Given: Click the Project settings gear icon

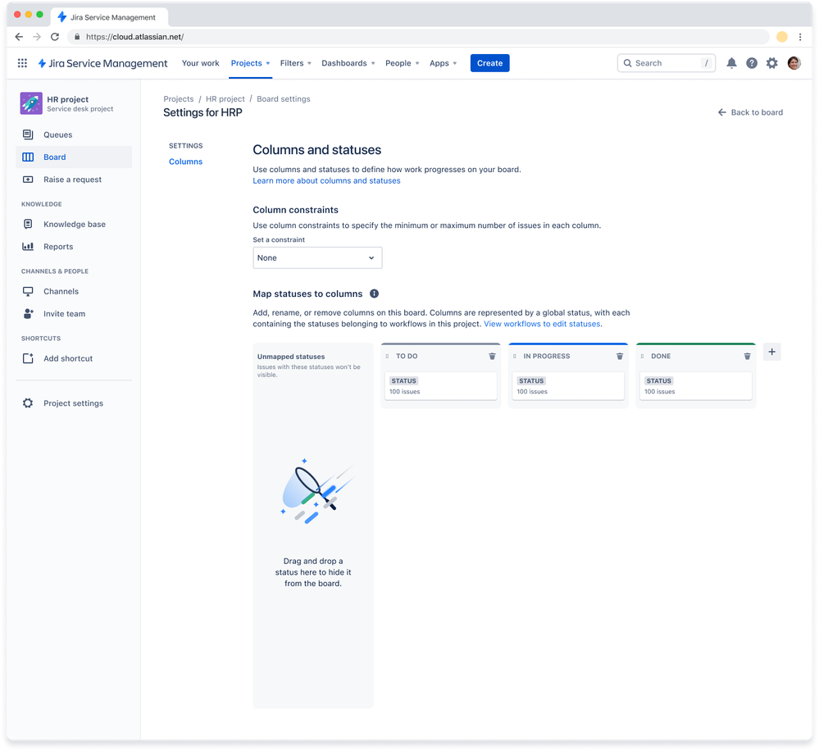Looking at the screenshot, I should pos(28,403).
